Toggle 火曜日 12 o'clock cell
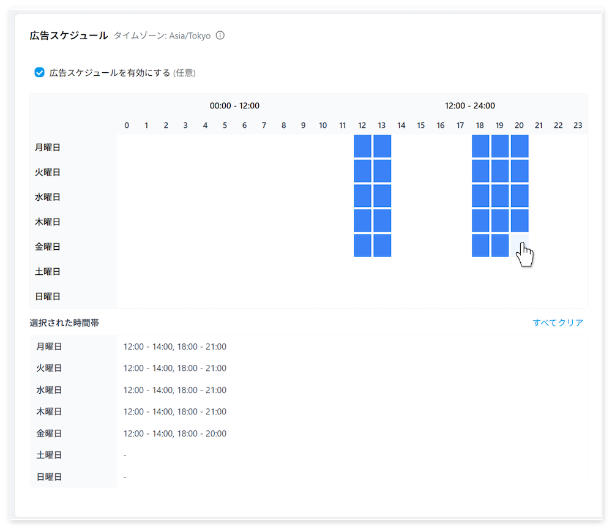This screenshot has height=532, width=612. 362,171
